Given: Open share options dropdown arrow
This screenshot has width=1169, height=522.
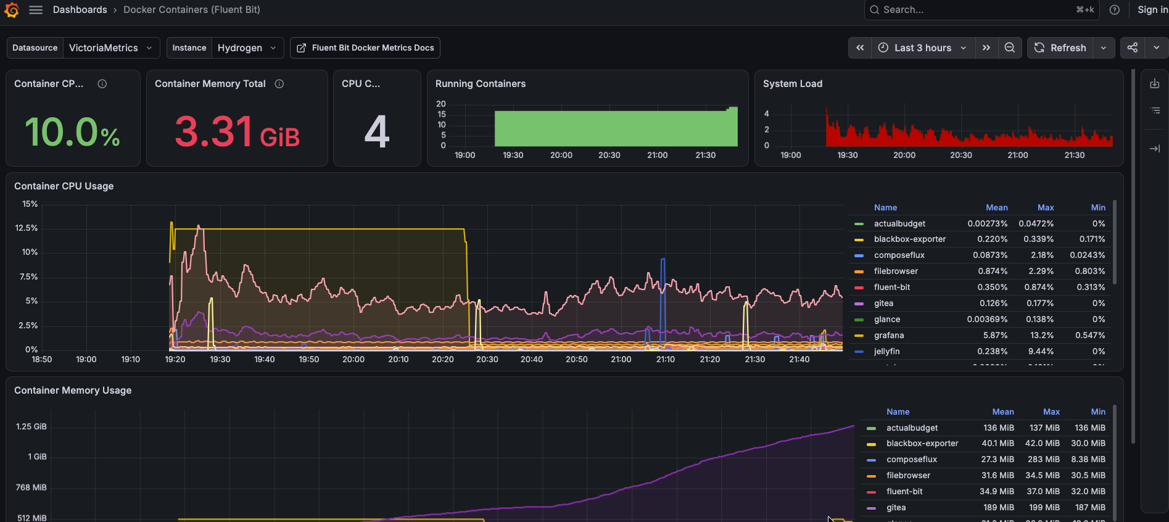Looking at the screenshot, I should (x=1156, y=48).
